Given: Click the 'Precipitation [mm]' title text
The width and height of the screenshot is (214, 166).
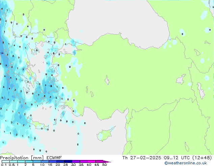Looking at the screenshot, I should pyautogui.click(x=22, y=158).
